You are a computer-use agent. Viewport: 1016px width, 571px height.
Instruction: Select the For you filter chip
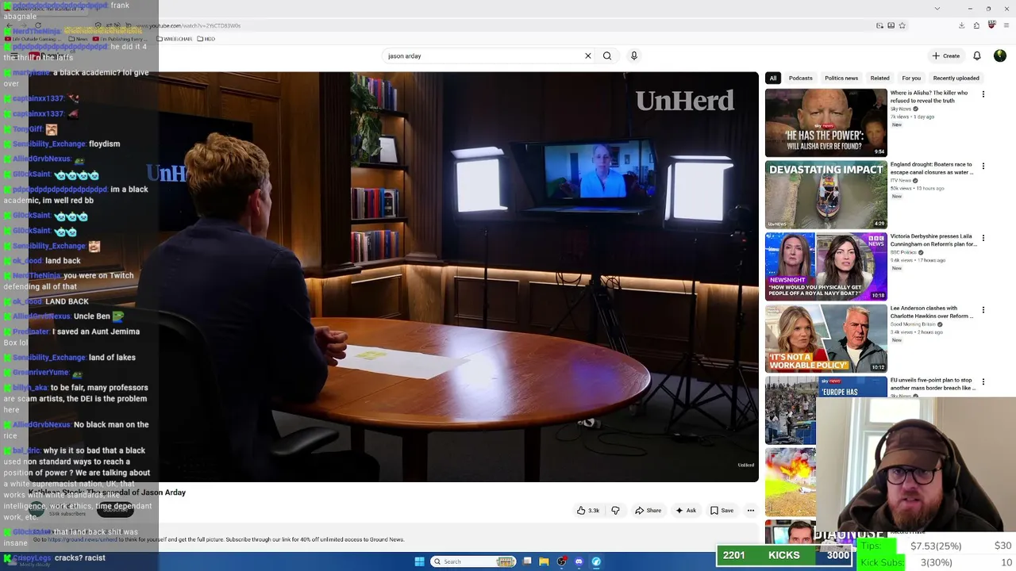pos(911,78)
